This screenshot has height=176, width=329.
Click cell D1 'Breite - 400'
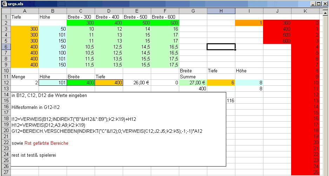coord(109,17)
